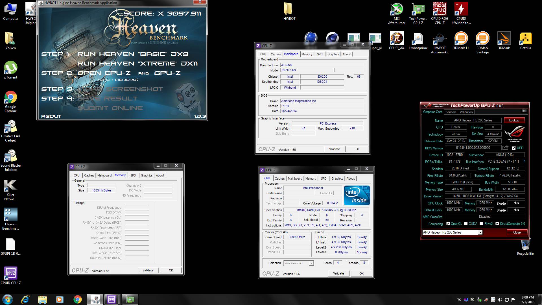Click the memory Size field showing 16334 MBytes
542x305 pixels.
tap(102, 191)
